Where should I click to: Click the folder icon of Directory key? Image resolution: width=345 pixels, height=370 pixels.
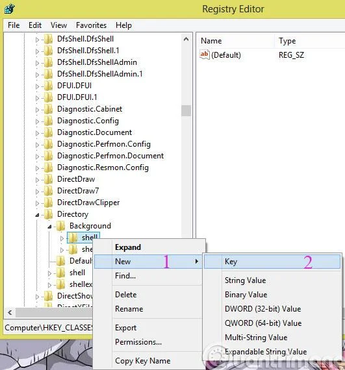[x=49, y=214]
